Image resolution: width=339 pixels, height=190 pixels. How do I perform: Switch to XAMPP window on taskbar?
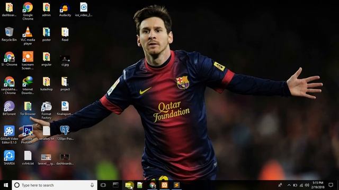[x=165, y=185]
